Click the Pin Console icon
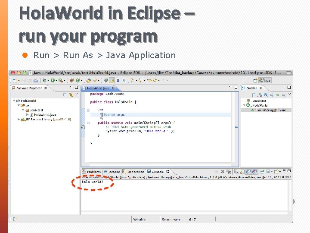 (x=262, y=172)
